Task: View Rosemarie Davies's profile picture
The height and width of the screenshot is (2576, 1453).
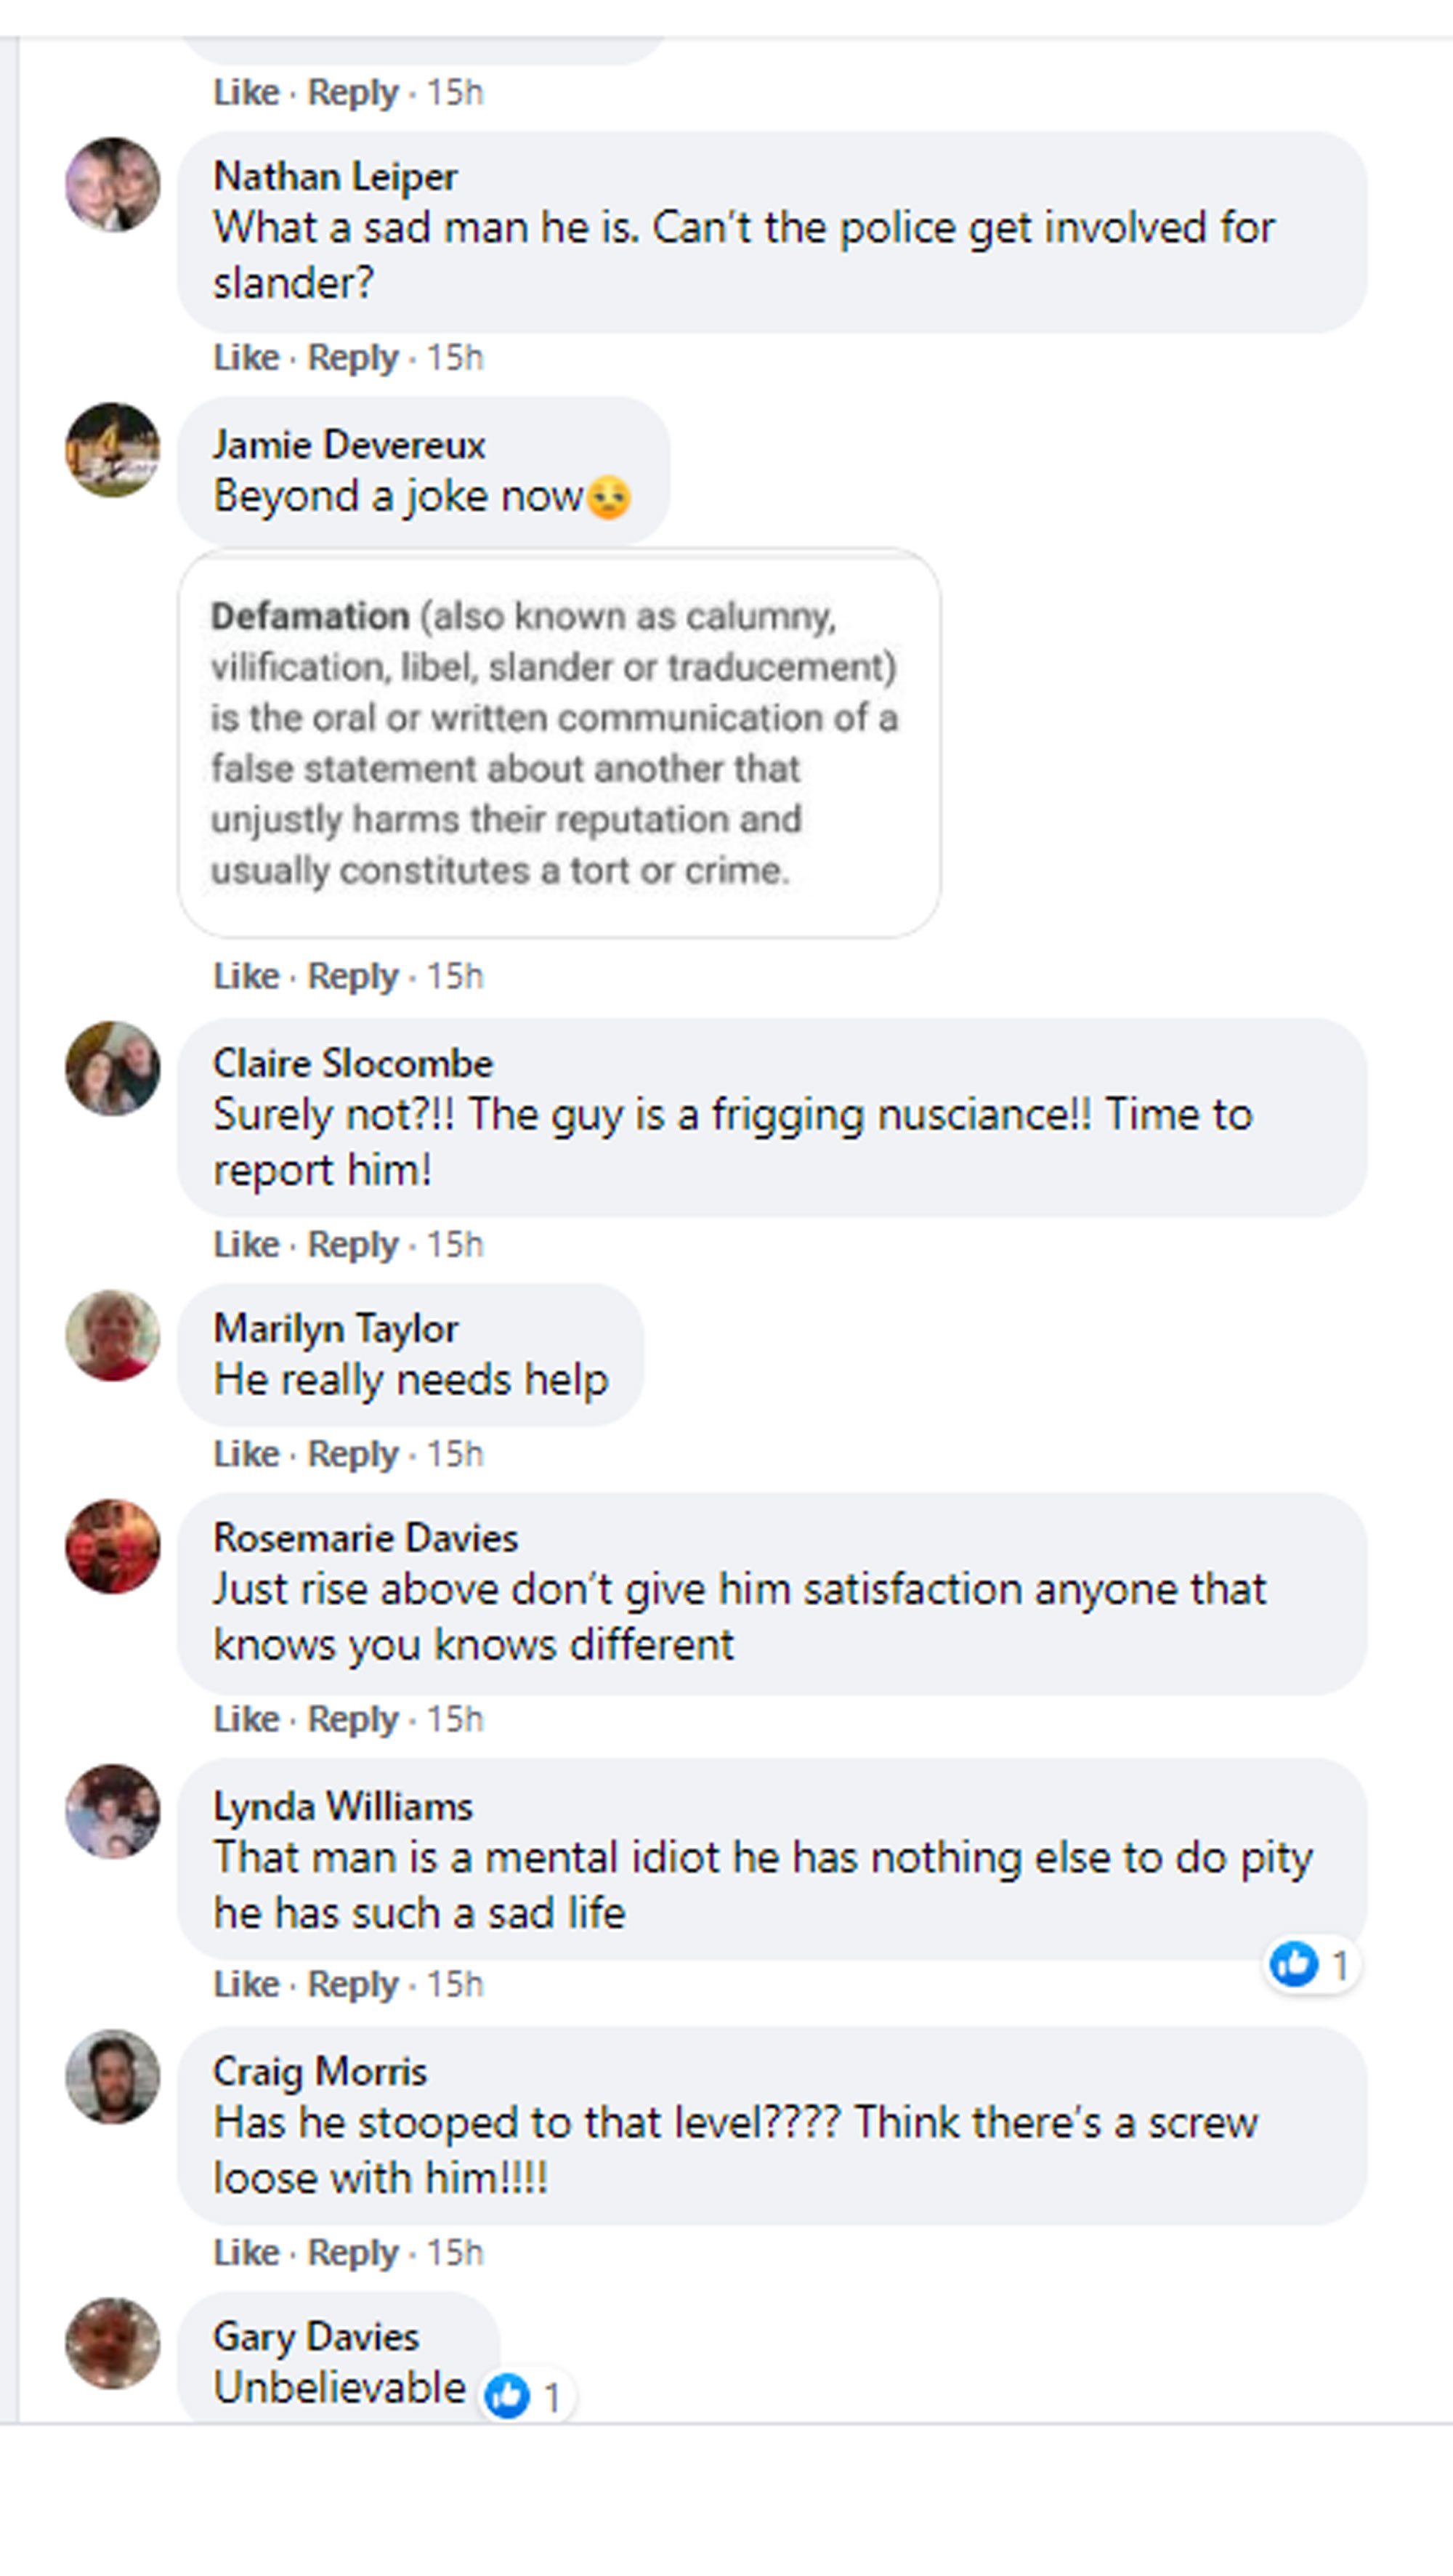Action: (112, 1546)
